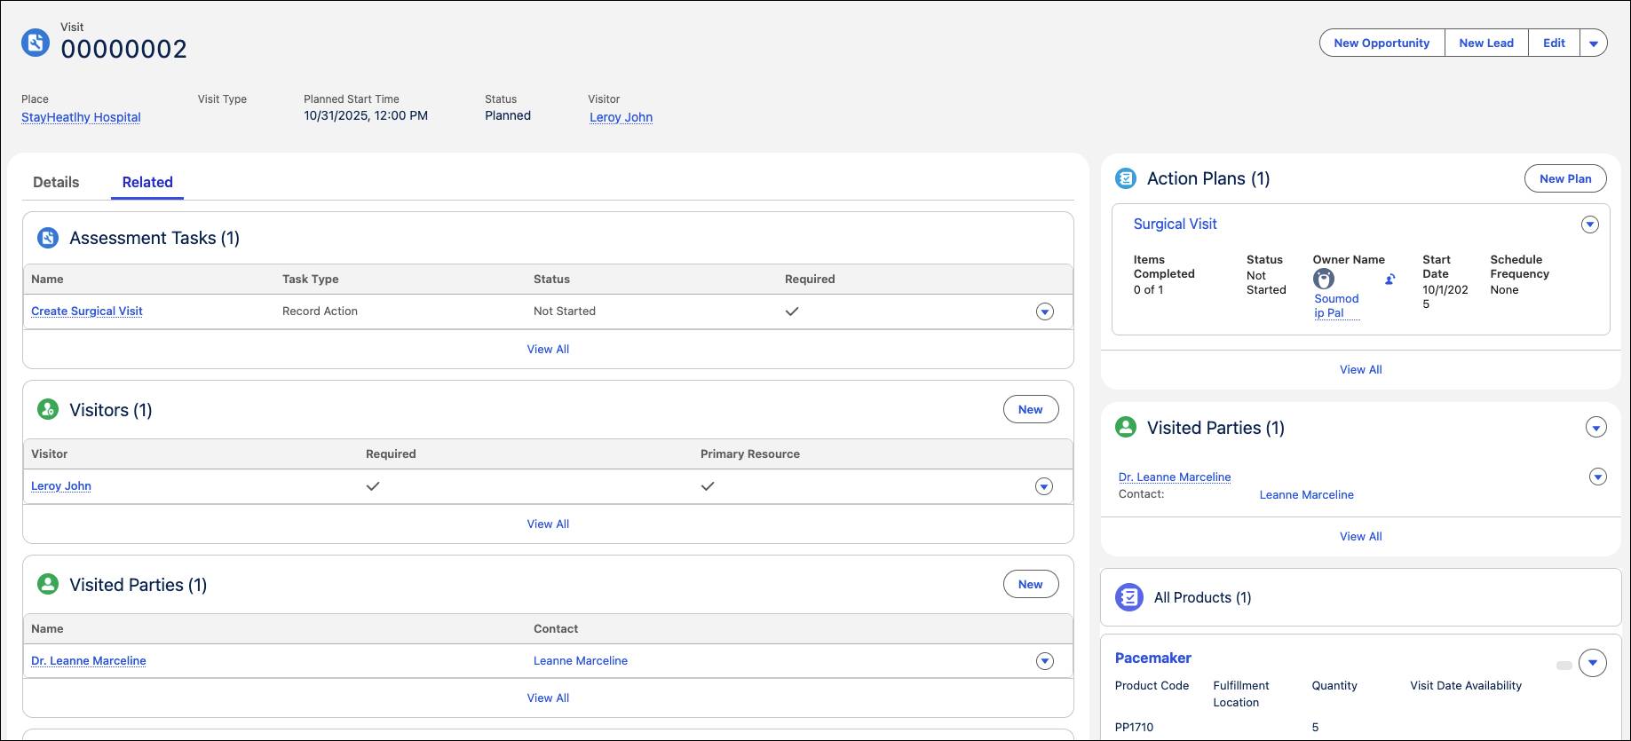Click the 'Not Started' status cell in Assessment Tasks
1631x741 pixels.
coord(565,311)
